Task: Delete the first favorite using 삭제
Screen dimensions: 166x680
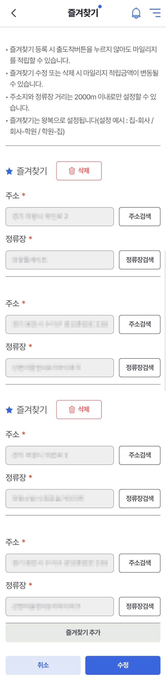Action: [x=79, y=171]
